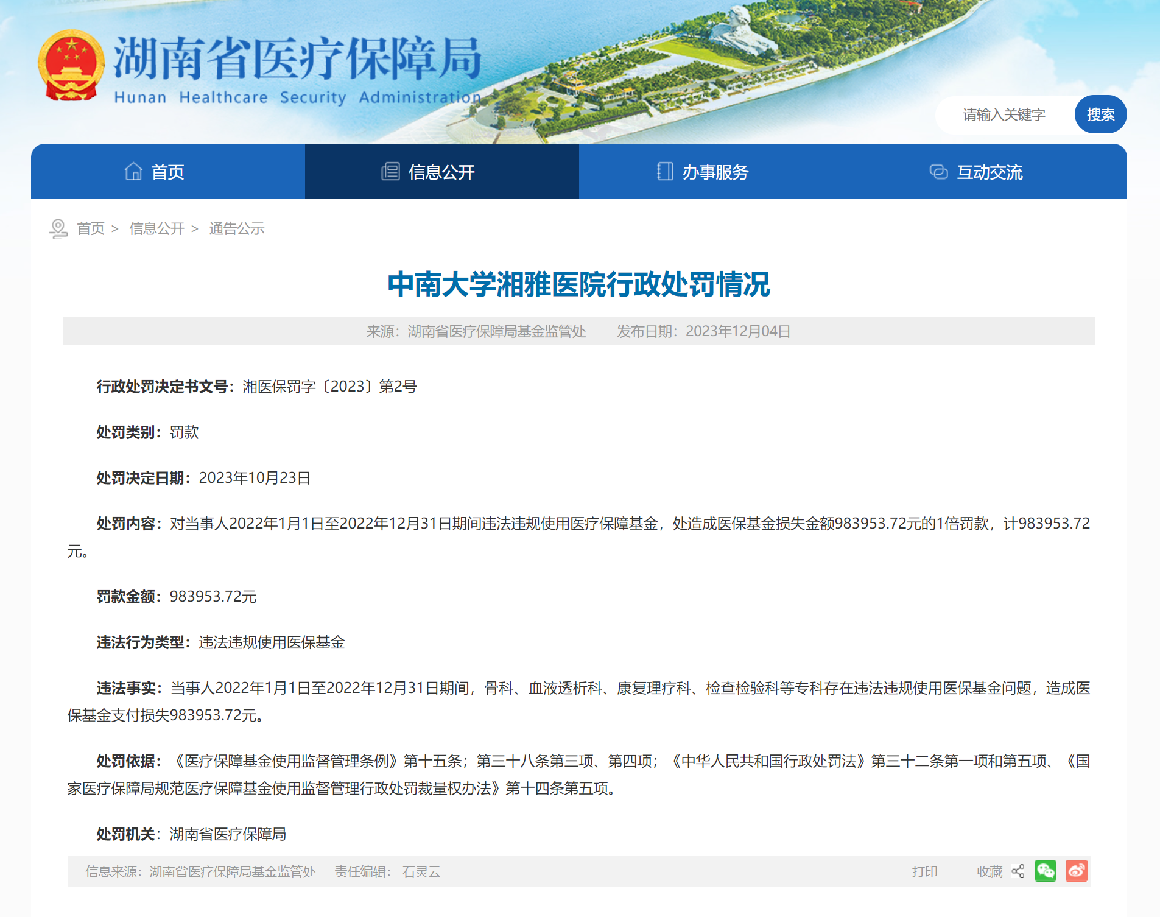This screenshot has height=917, width=1160.
Task: Click the publish date 2023年12月04日
Action: tap(738, 331)
